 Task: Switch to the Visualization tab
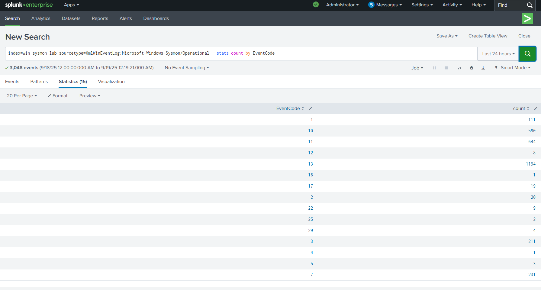tap(111, 82)
